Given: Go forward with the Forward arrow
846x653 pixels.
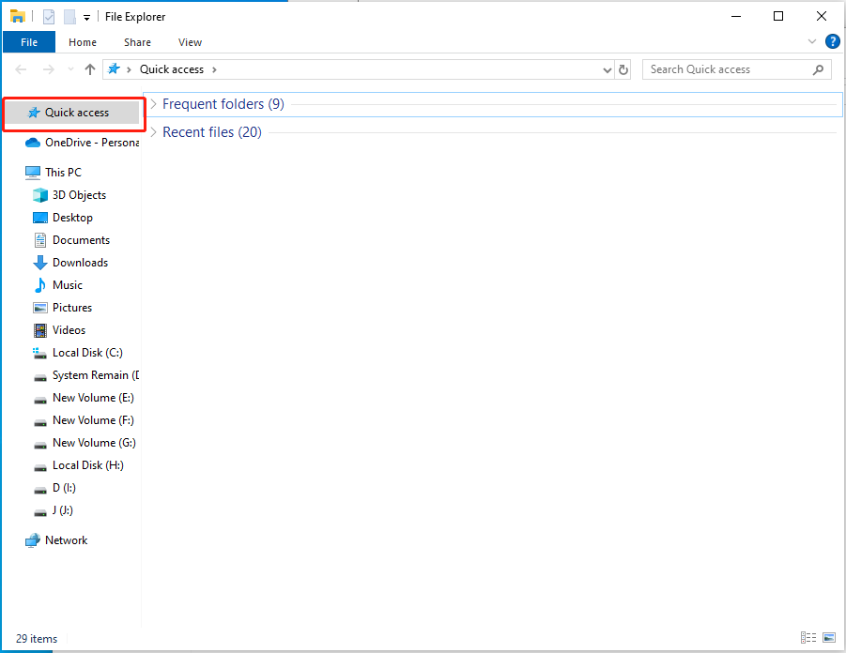Looking at the screenshot, I should (49, 69).
